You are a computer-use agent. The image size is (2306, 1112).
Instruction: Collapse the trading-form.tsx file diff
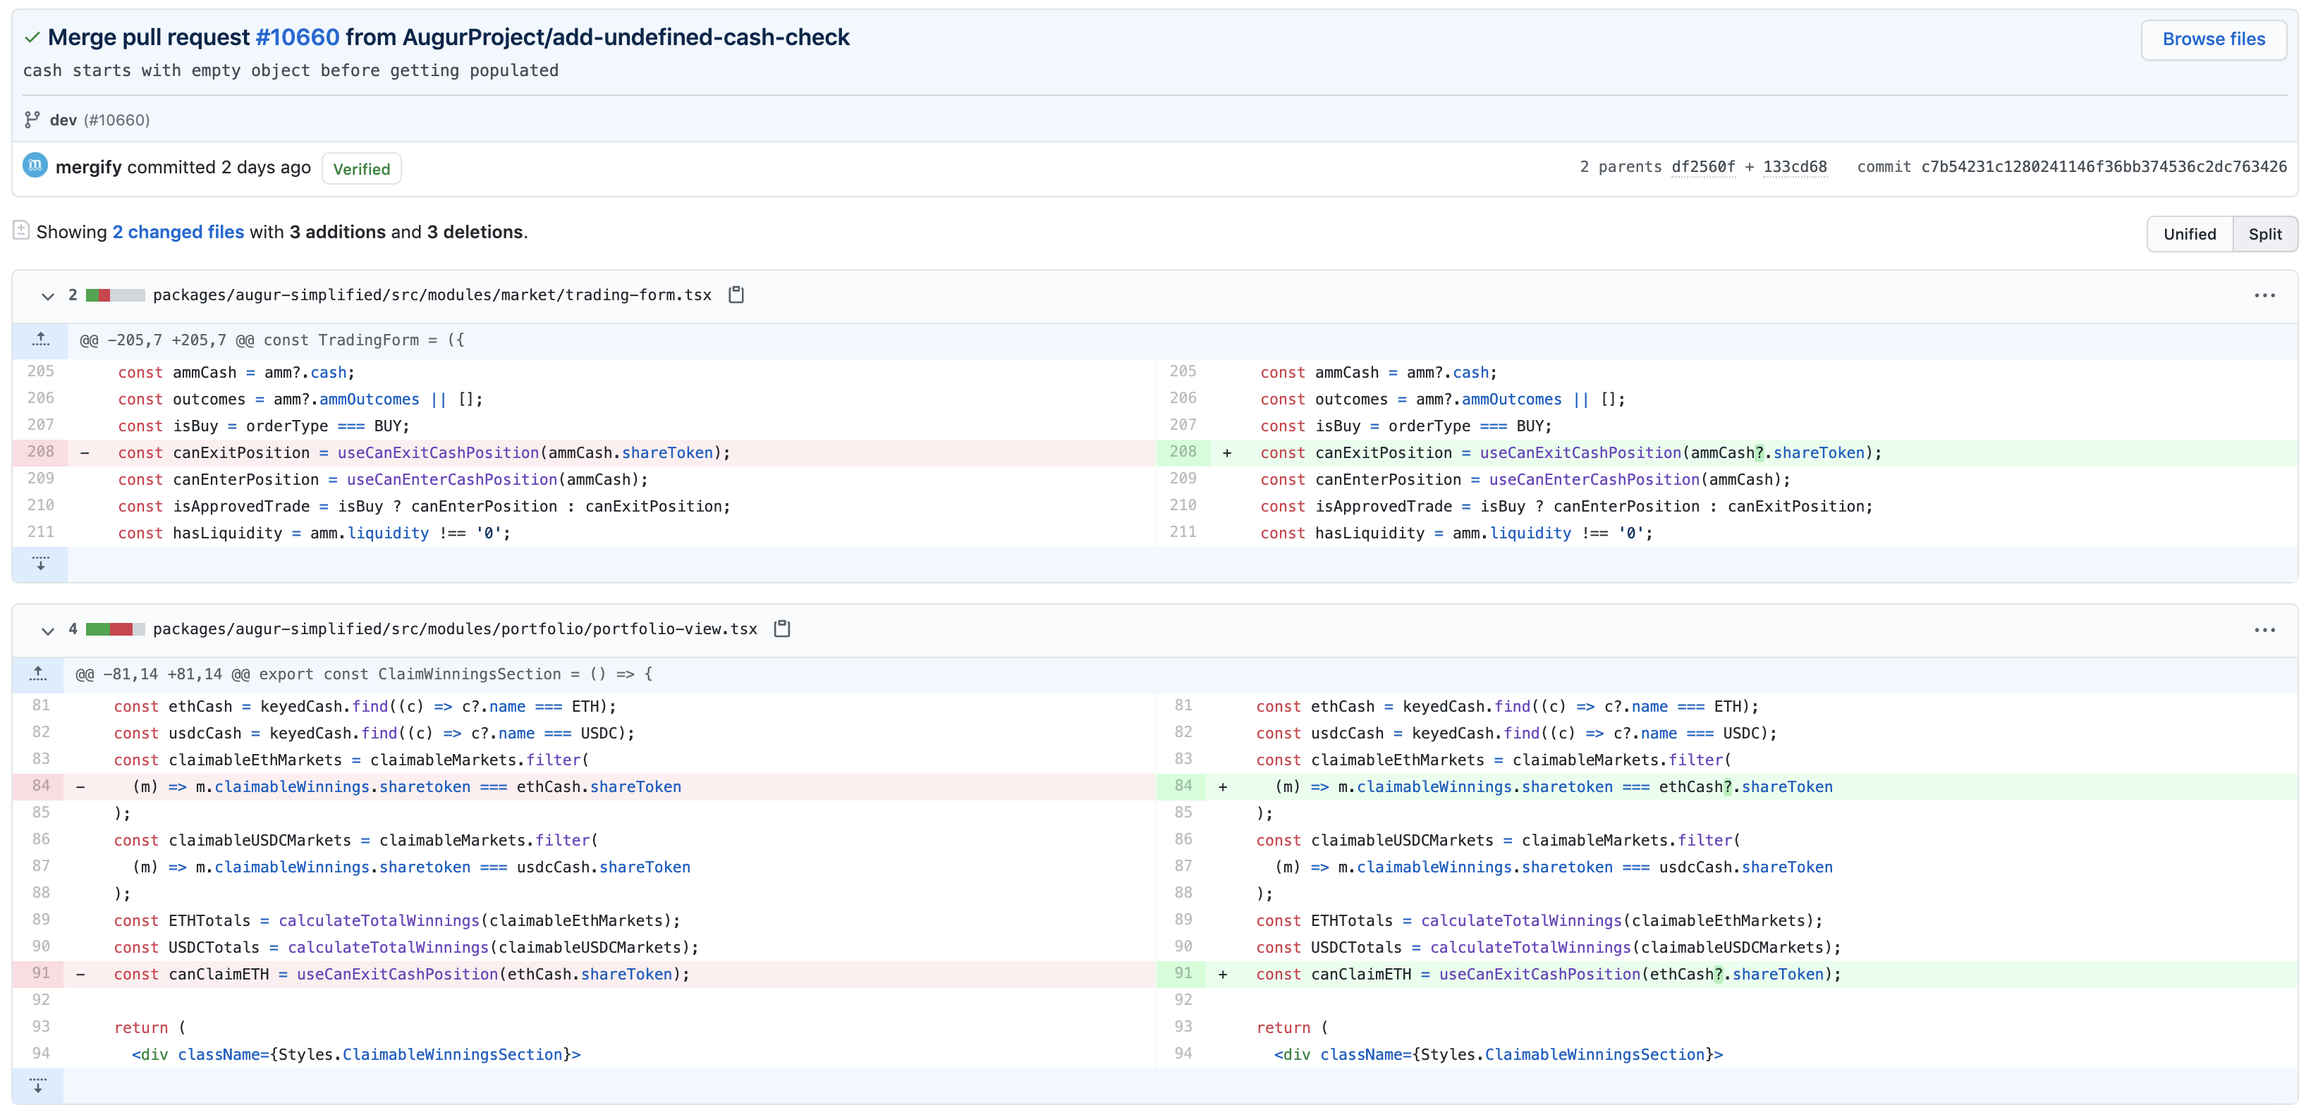click(47, 295)
